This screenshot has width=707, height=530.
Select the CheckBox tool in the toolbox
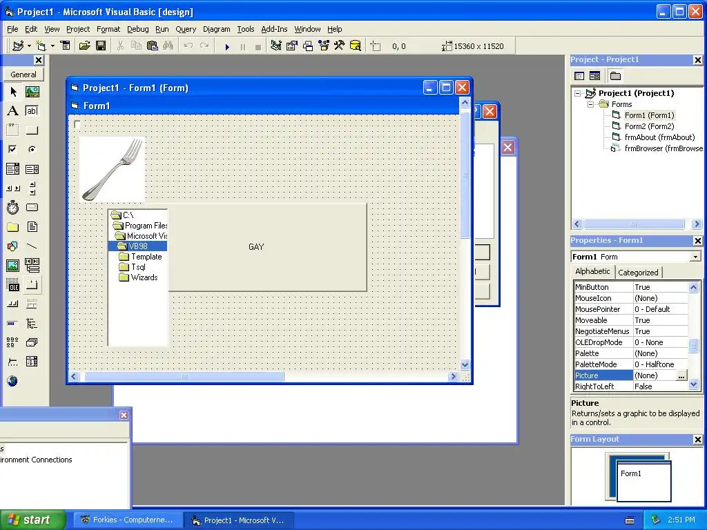(x=13, y=149)
